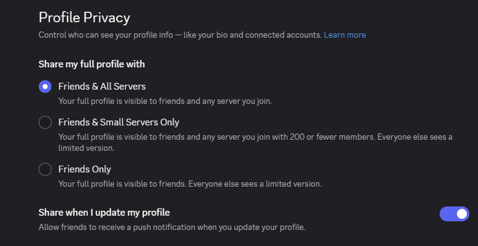The height and width of the screenshot is (246, 478).
Task: Click the visible to friends and any server description
Action: pos(165,101)
